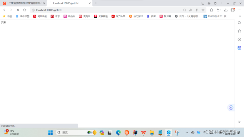This screenshot has width=244, height=137.
Task: Open the 京东 bookmark
Action: click(x=55, y=16)
